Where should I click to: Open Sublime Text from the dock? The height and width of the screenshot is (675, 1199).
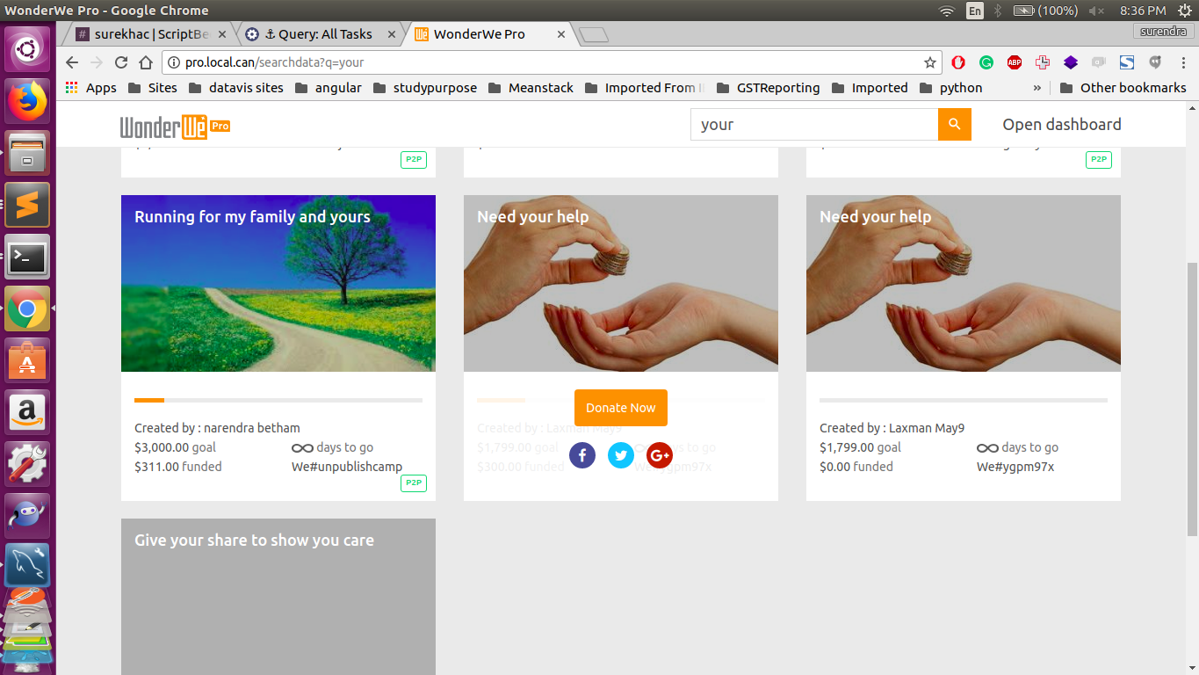(27, 206)
